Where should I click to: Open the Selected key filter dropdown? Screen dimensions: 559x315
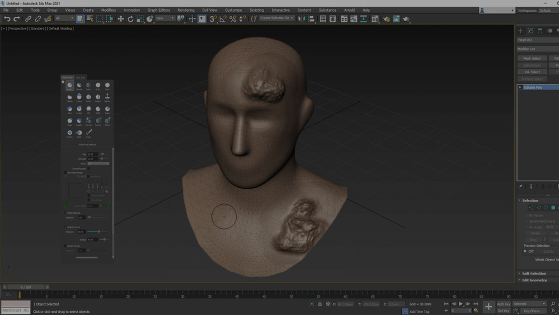529,304
